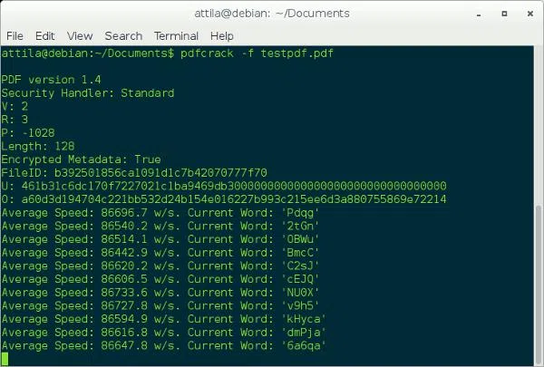544x367 pixels.
Task: Click the current word '6a6qa' line
Action: click(x=163, y=345)
